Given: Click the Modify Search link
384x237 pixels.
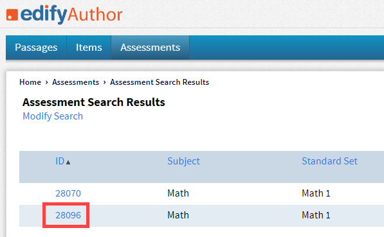Looking at the screenshot, I should (53, 116).
